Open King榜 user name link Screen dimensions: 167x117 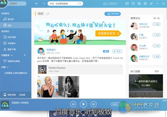coord(142,46)
